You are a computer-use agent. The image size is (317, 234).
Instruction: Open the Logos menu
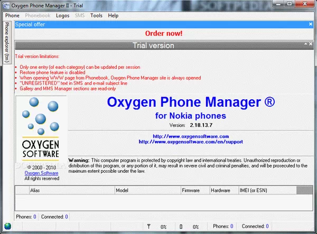tap(63, 15)
